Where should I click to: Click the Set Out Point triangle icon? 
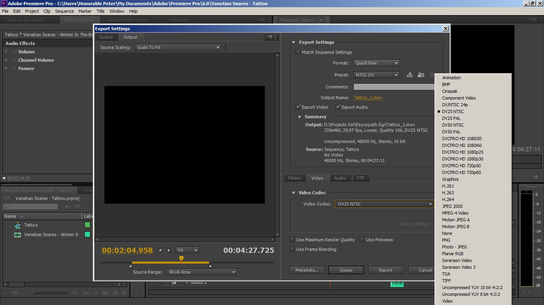pos(169,250)
